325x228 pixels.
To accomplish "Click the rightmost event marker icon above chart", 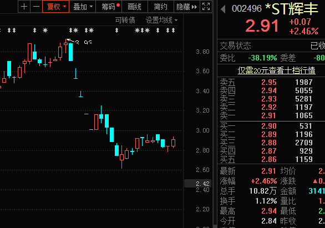I will (x=173, y=31).
